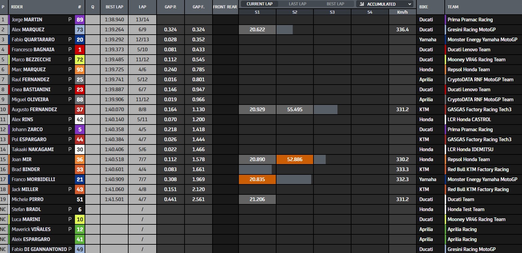The width and height of the screenshot is (522, 253).
Task: Click Francesco BAGNAIA's number 1 badge
Action: 80,50
